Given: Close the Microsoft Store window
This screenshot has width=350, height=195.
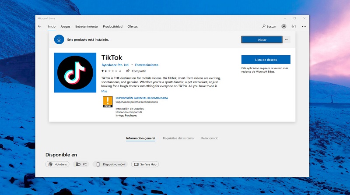Looking at the screenshot, I should click(x=304, y=18).
